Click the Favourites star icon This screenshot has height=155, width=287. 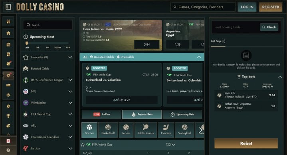[26, 58]
